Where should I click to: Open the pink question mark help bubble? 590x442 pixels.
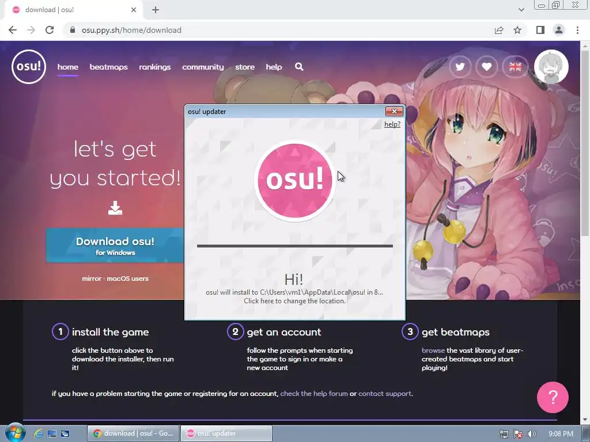[553, 397]
